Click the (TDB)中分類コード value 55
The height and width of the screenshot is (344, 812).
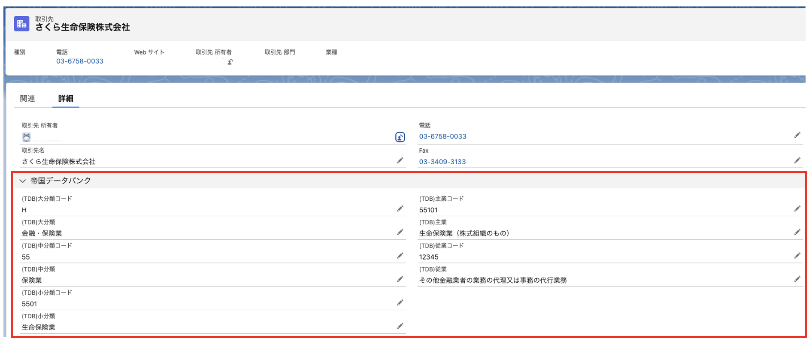click(x=26, y=257)
